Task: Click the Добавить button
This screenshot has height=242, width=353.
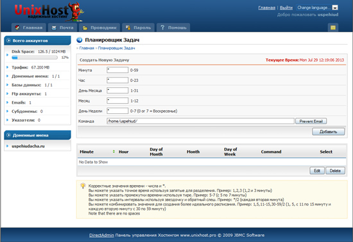Action: point(328,131)
